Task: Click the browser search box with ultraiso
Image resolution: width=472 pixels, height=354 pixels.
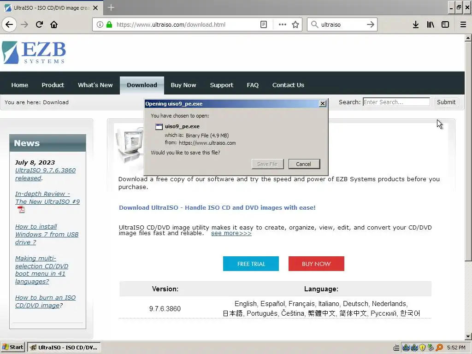Action: coord(342,24)
